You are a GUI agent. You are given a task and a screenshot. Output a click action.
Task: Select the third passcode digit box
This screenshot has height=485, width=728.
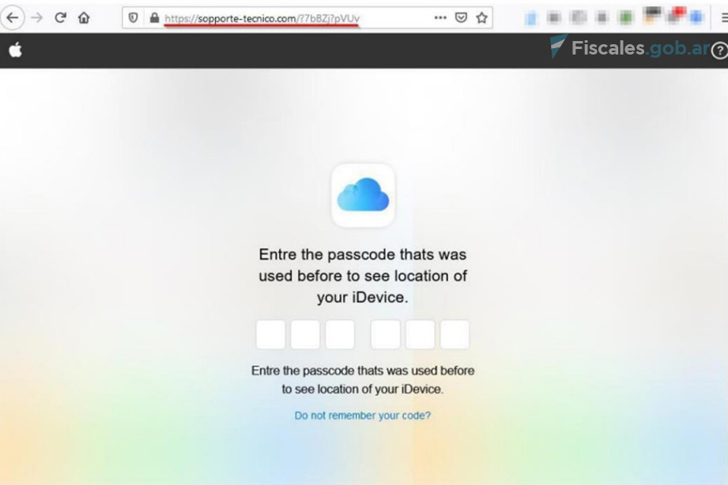tap(340, 334)
